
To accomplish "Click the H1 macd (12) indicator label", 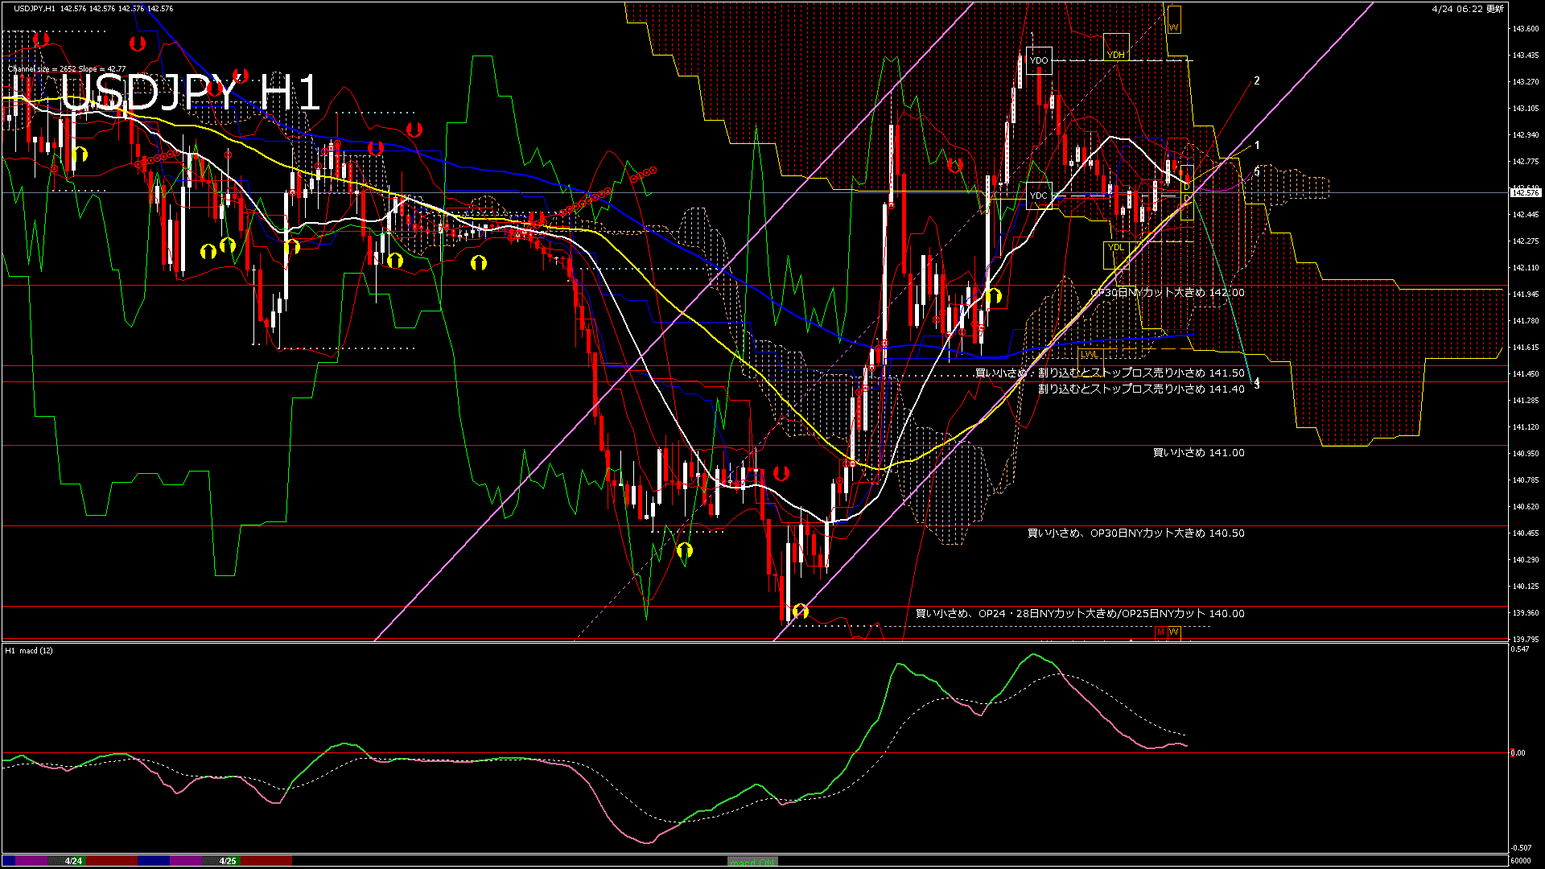I will (29, 650).
